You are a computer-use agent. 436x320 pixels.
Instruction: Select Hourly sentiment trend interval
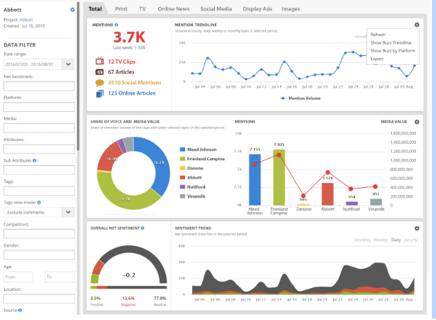click(410, 240)
